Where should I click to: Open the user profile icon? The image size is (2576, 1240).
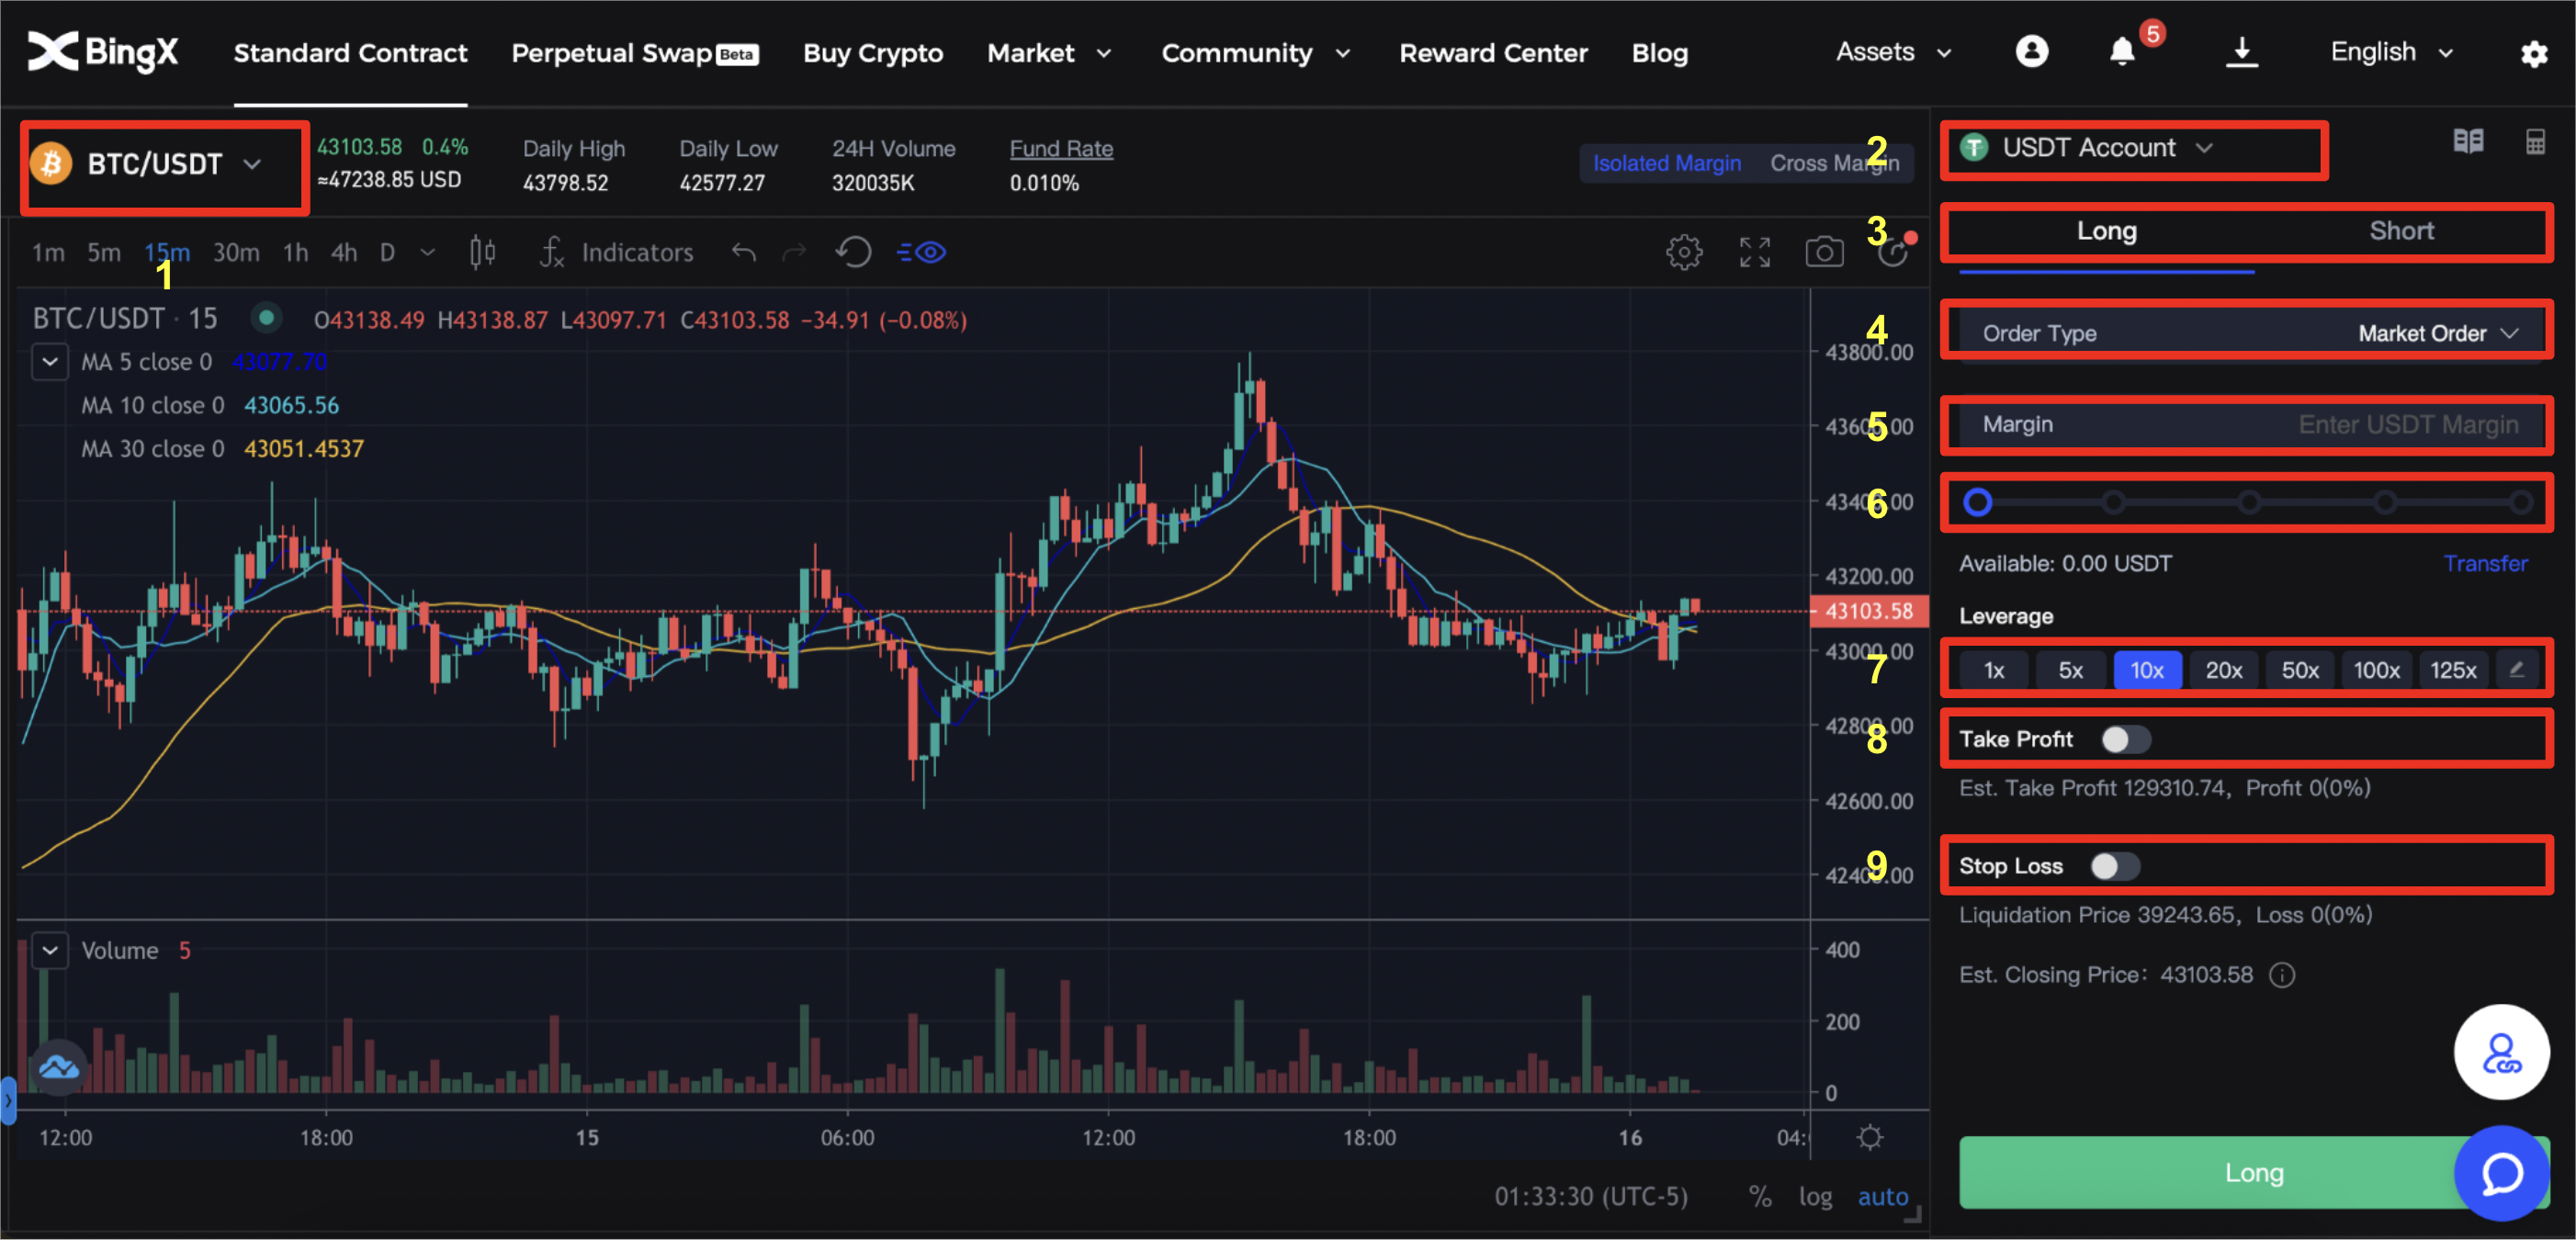tap(2031, 52)
